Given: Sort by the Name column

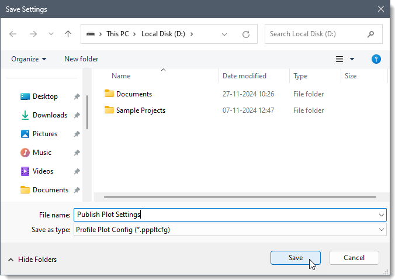Looking at the screenshot, I should pyautogui.click(x=121, y=76).
